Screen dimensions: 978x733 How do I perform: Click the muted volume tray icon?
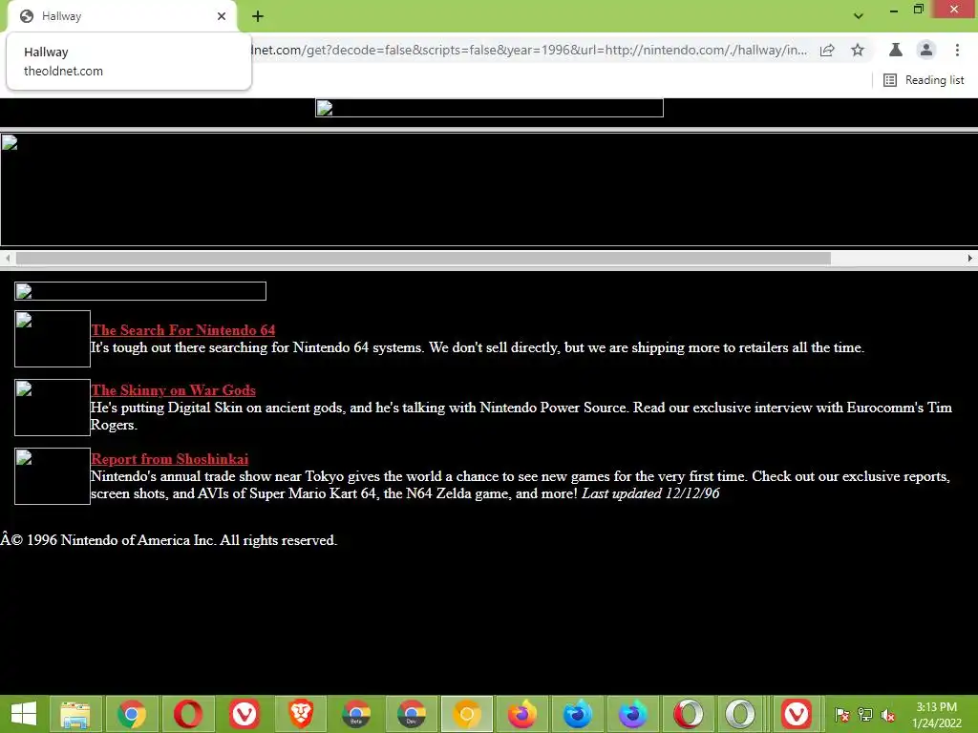pyautogui.click(x=887, y=715)
